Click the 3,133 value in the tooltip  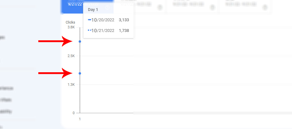(x=124, y=20)
